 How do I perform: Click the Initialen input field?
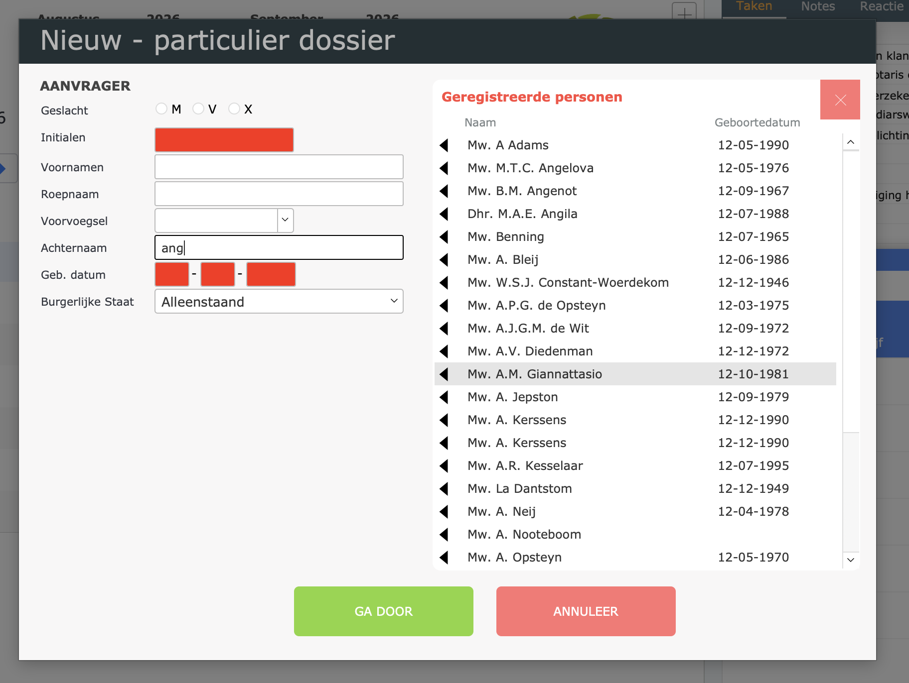point(224,140)
